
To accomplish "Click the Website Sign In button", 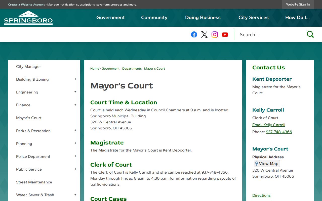I will click(x=298, y=5).
